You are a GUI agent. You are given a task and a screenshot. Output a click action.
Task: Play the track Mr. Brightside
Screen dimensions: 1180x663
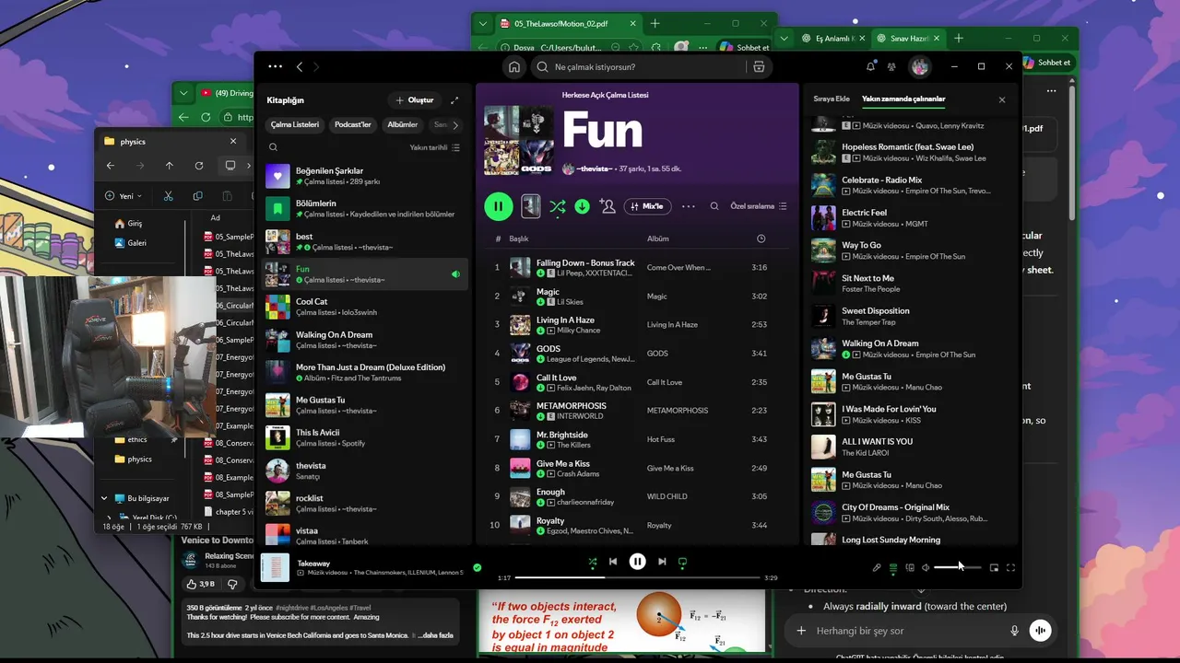[x=561, y=435]
